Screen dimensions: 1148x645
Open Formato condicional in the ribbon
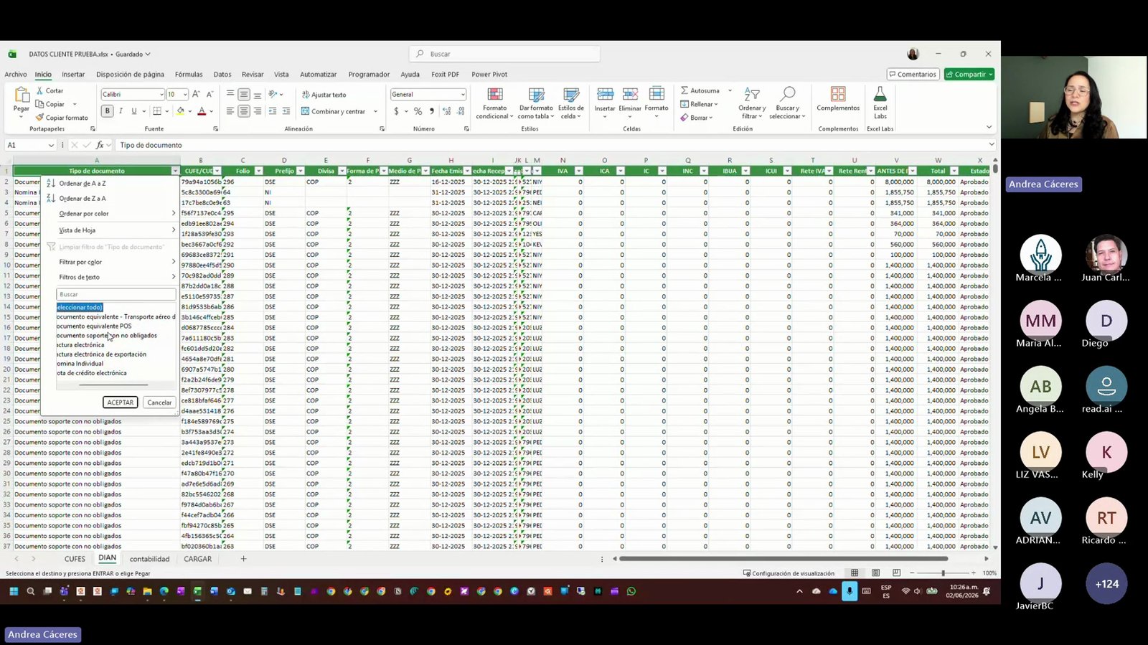[495, 103]
